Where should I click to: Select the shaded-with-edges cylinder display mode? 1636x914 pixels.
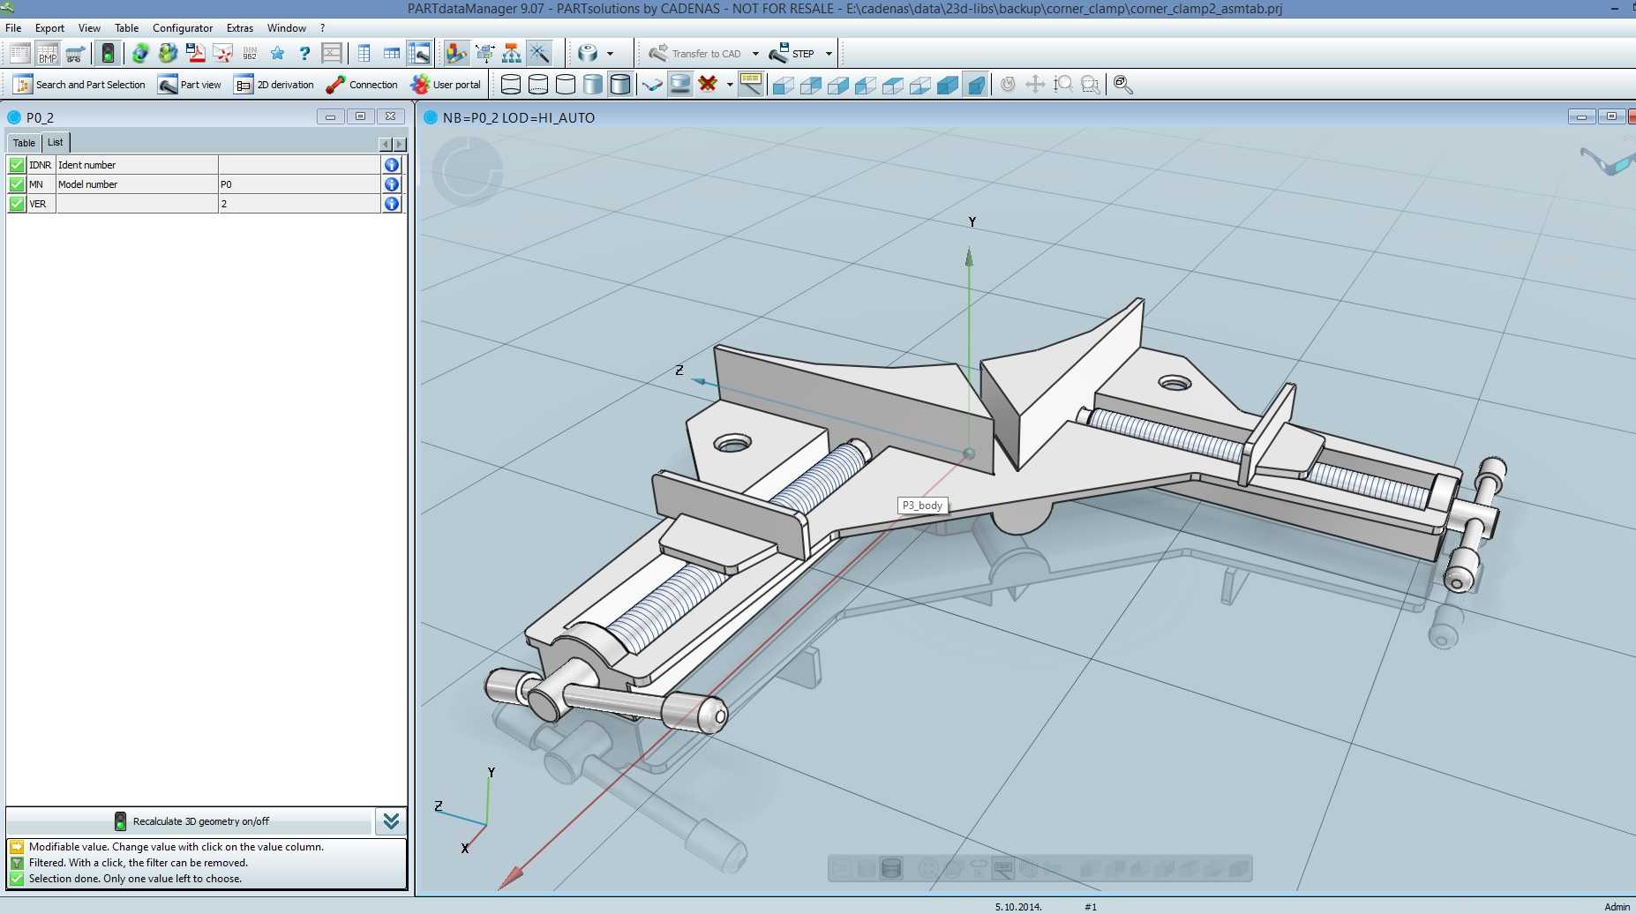[x=620, y=85]
